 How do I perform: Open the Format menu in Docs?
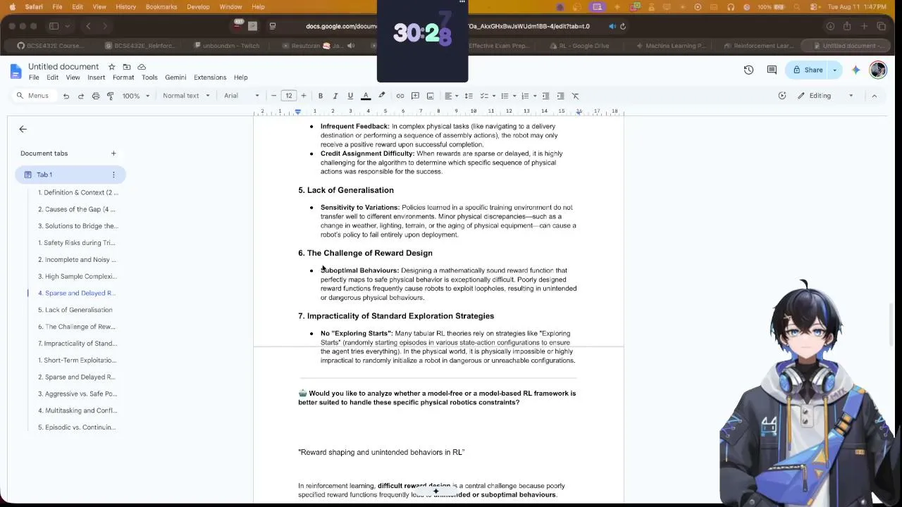(123, 77)
